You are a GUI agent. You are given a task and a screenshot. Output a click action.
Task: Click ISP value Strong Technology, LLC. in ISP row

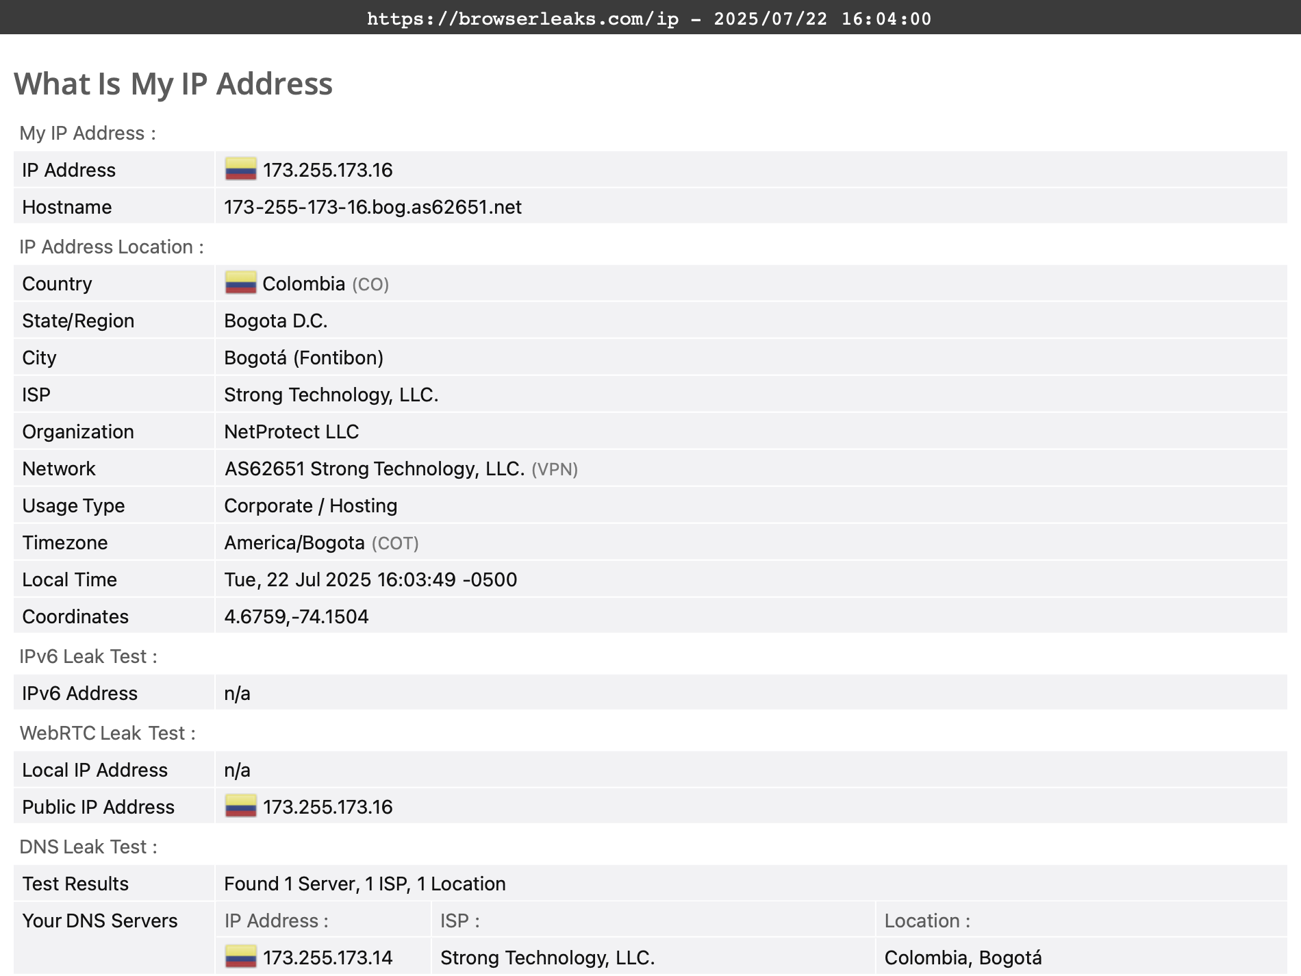pos(331,395)
